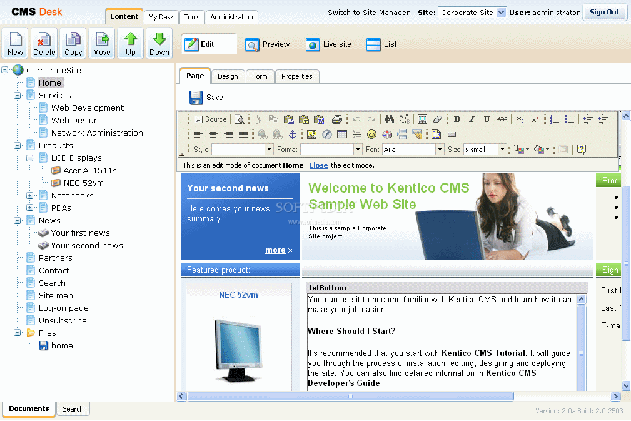
Task: Open the Font dropdown showing Arial
Action: (x=440, y=150)
